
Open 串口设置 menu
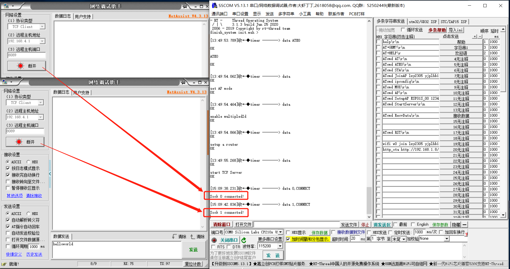tap(240, 14)
